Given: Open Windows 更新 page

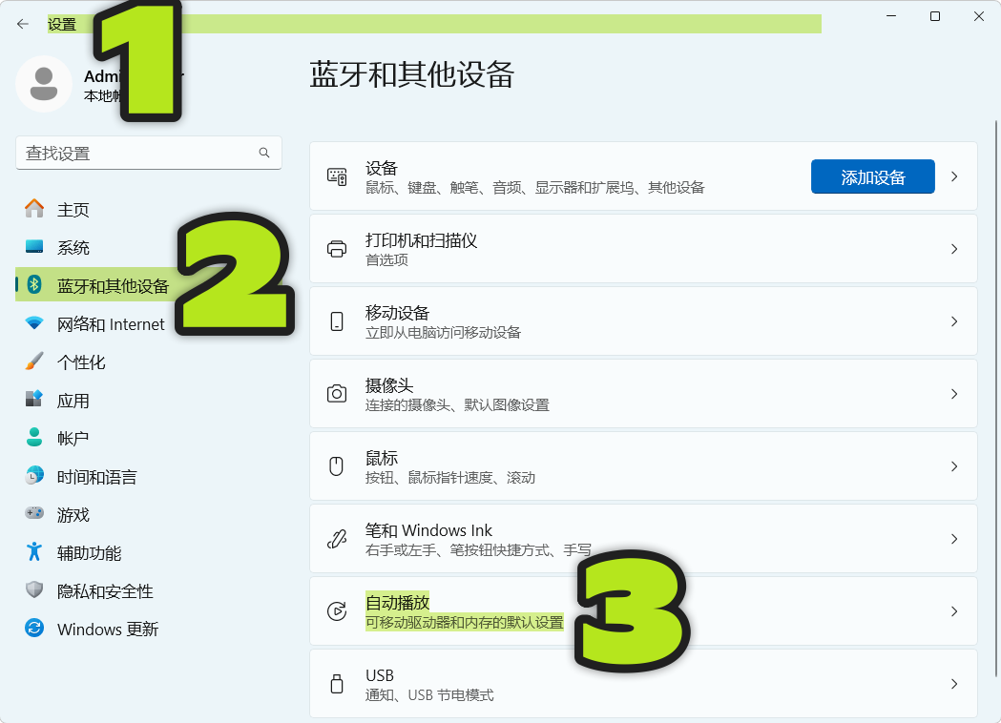Looking at the screenshot, I should [x=148, y=630].
